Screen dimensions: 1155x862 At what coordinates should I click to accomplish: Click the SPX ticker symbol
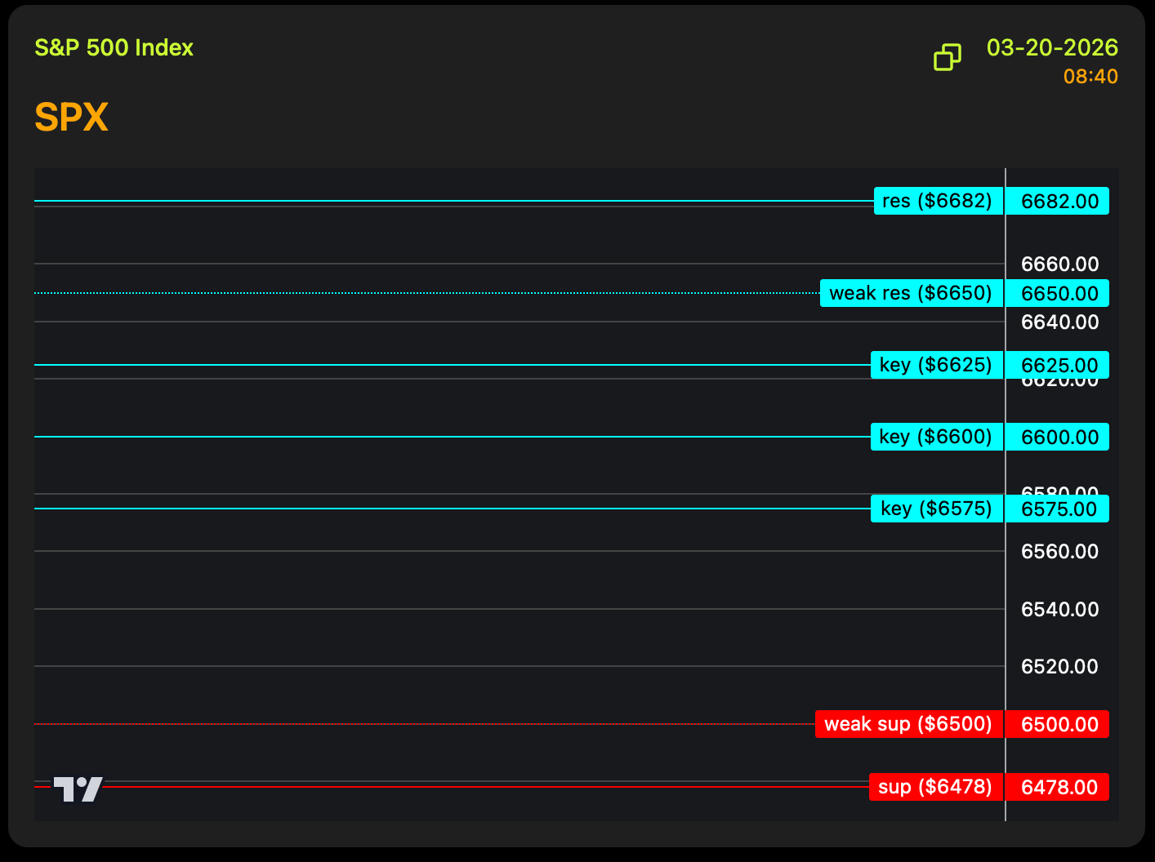(x=71, y=117)
